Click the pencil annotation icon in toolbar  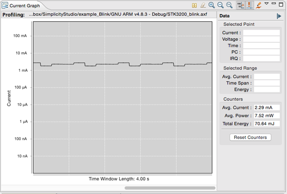tap(259, 5)
